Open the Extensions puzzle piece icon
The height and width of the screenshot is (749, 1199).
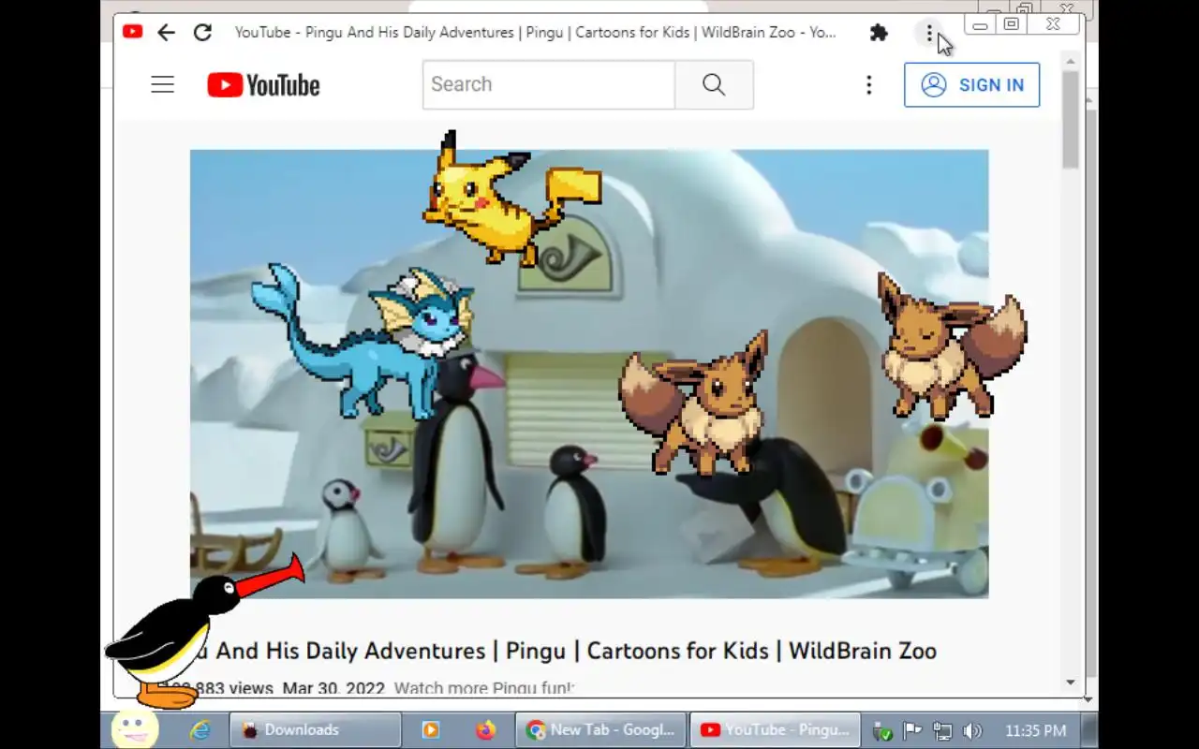(879, 33)
